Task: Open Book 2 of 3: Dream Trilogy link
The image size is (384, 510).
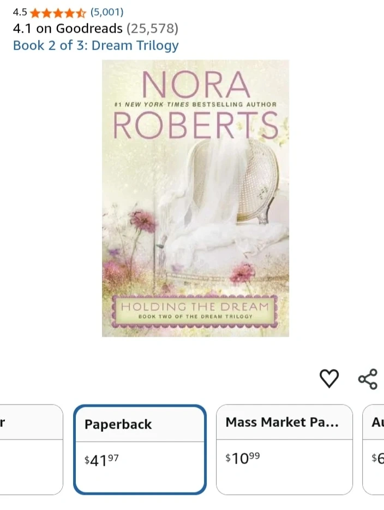Action: (x=96, y=45)
